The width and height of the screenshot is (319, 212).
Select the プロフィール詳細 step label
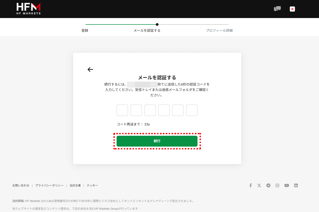(x=219, y=30)
